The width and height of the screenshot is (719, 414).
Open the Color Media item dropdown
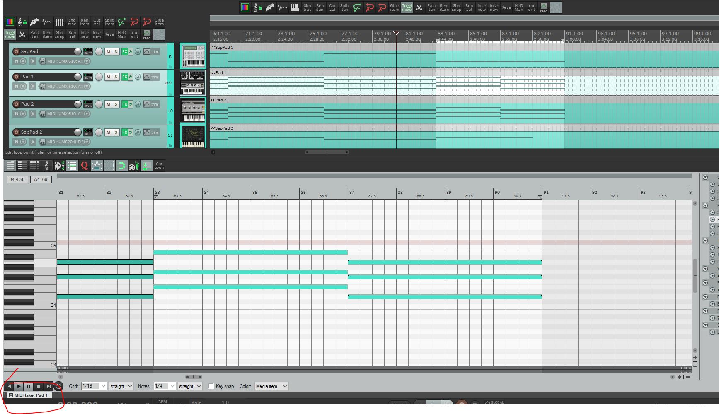point(271,386)
